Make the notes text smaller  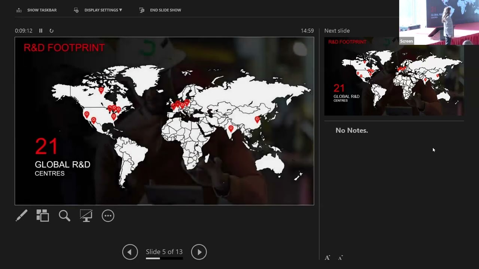[340, 258]
